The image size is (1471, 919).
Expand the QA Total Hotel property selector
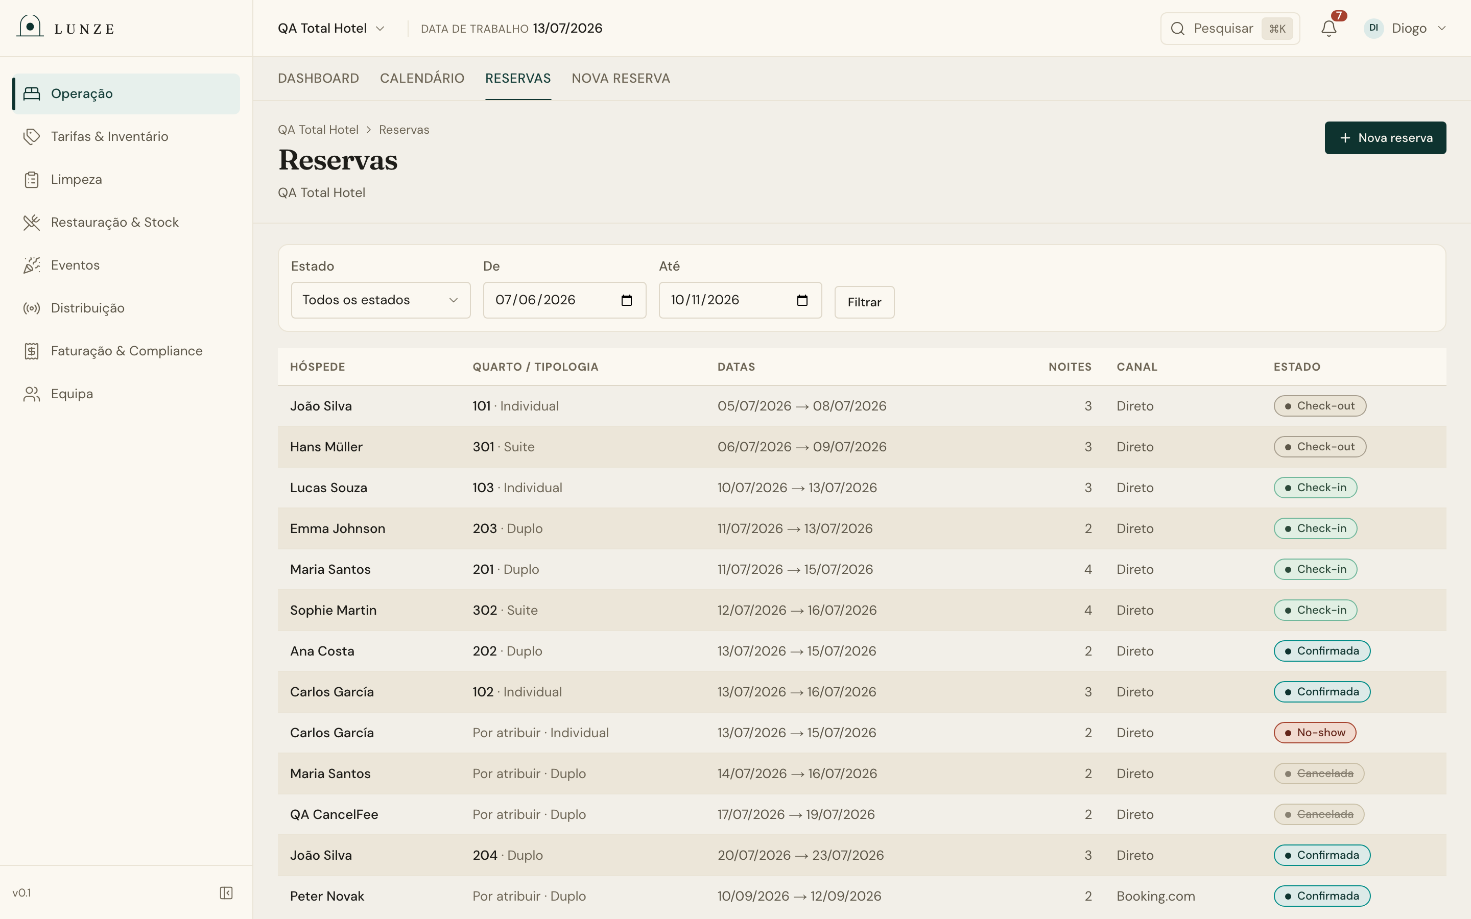point(331,29)
